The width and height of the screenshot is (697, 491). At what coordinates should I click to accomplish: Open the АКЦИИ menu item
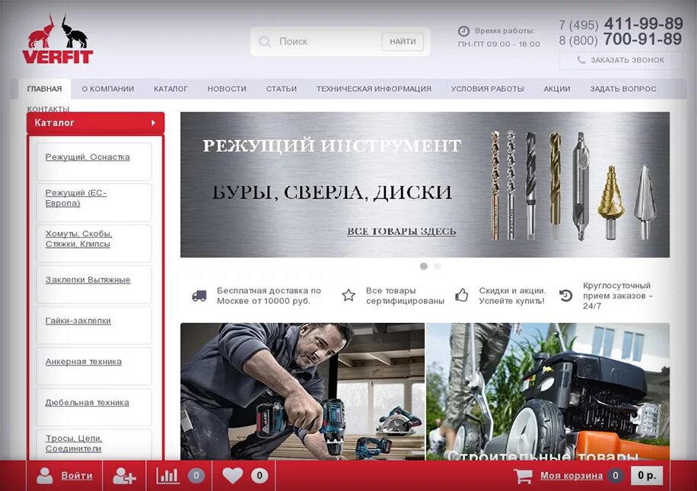point(557,89)
